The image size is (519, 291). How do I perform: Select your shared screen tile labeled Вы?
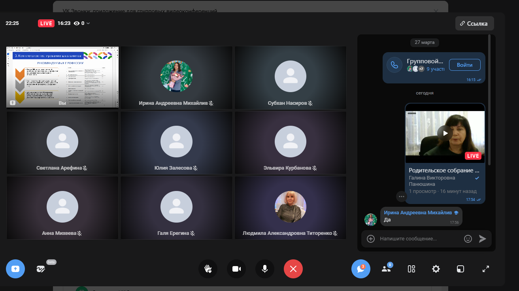click(x=62, y=77)
